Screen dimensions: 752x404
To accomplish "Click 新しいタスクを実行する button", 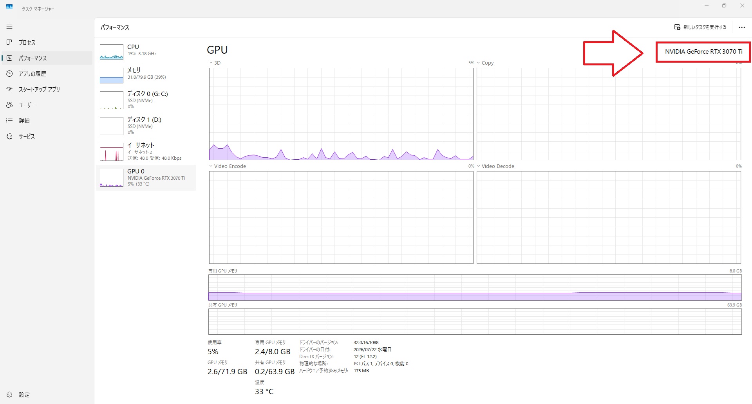I will click(x=700, y=27).
